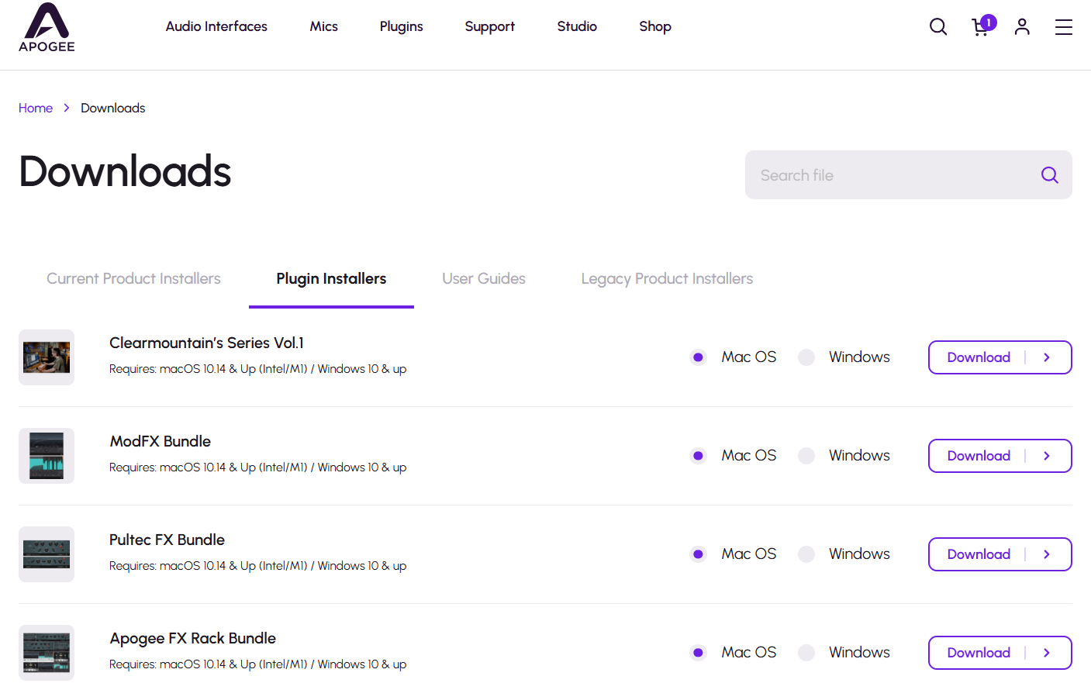Select Windows for ModFX Bundle

(806, 456)
